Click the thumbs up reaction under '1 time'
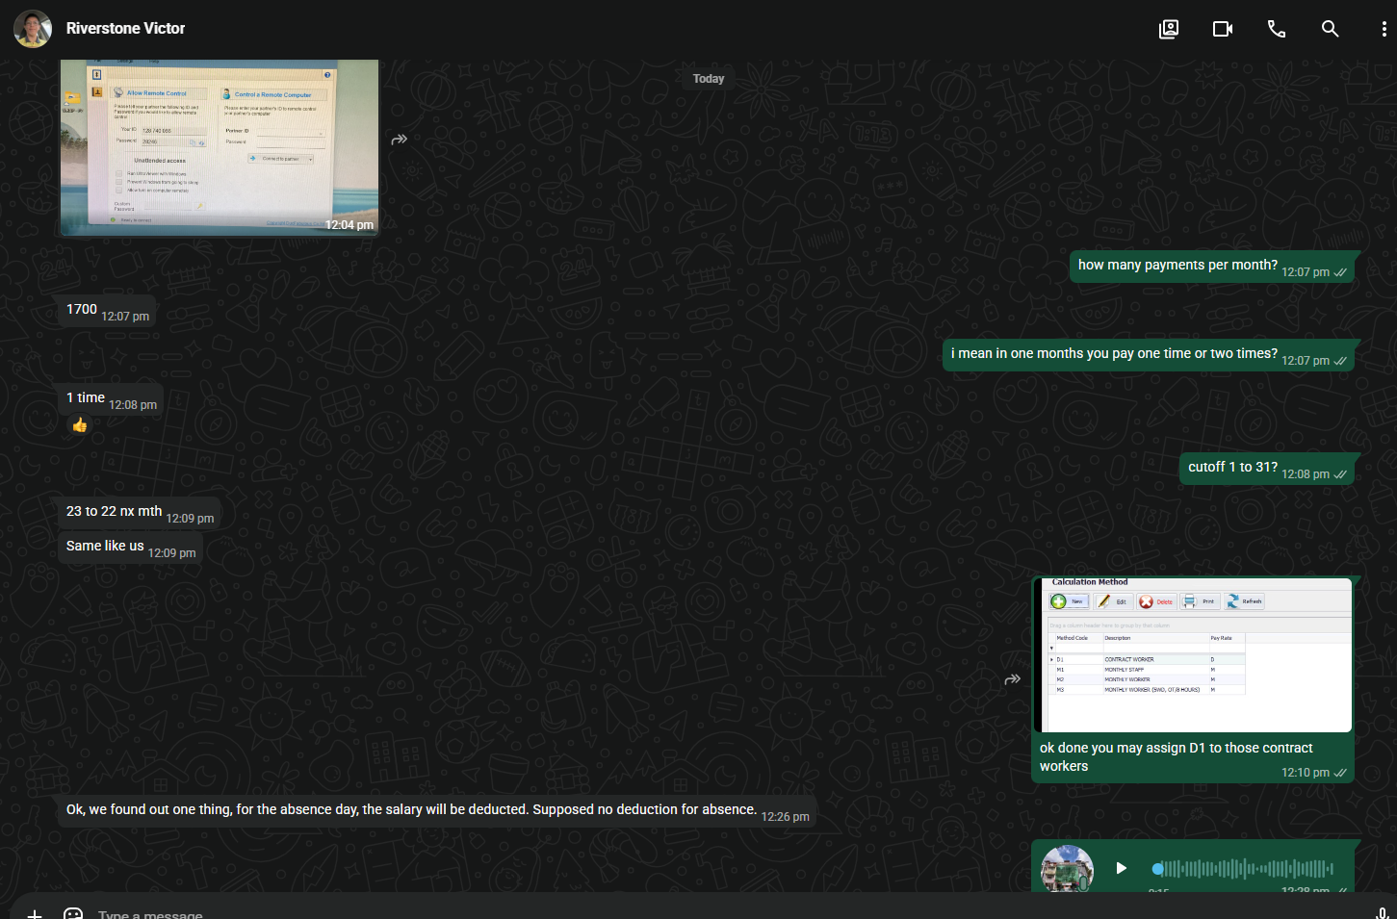1397x919 pixels. click(x=80, y=425)
